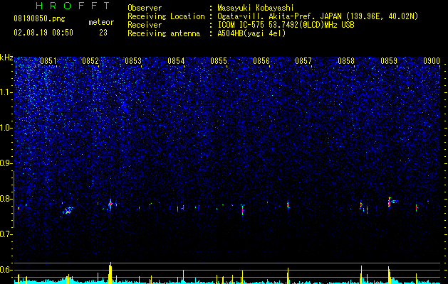Click the 0.9 frequency axis label

6,163
